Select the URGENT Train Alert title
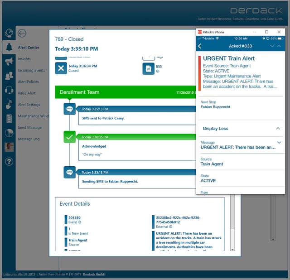 click(x=229, y=58)
